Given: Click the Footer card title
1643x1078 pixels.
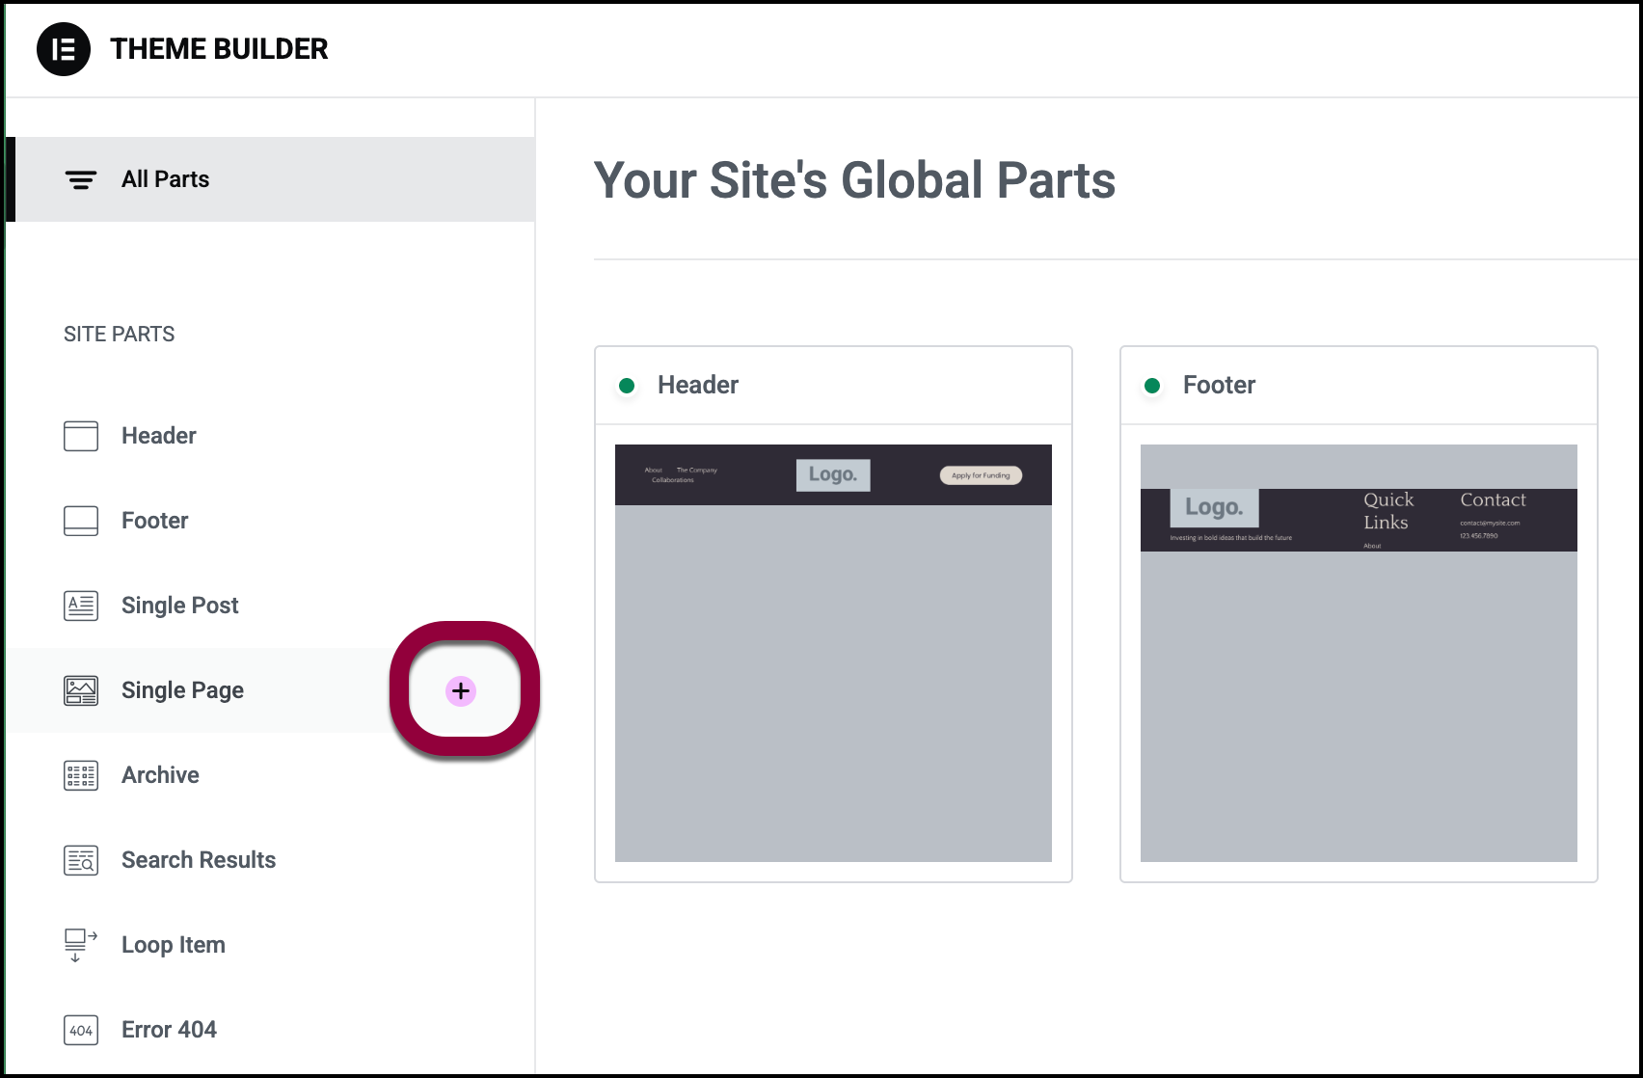Looking at the screenshot, I should coord(1219,386).
